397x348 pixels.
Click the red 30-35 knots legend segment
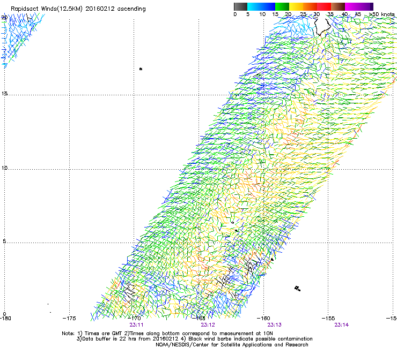tap(324, 6)
